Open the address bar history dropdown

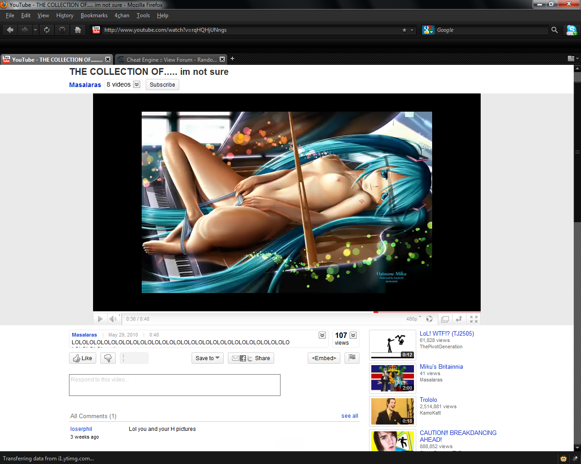click(412, 30)
